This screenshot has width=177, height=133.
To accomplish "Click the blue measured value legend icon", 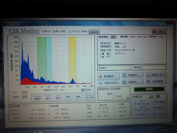I will [24, 97].
